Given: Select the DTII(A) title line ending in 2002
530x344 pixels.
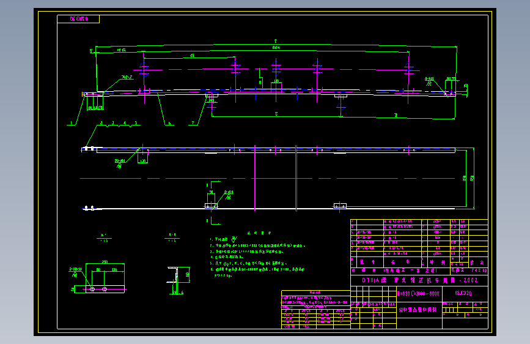Looking at the screenshot, I should pos(420,280).
